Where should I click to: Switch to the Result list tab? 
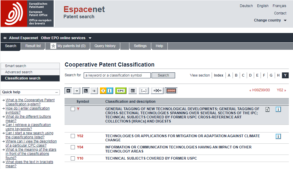click(x=33, y=46)
